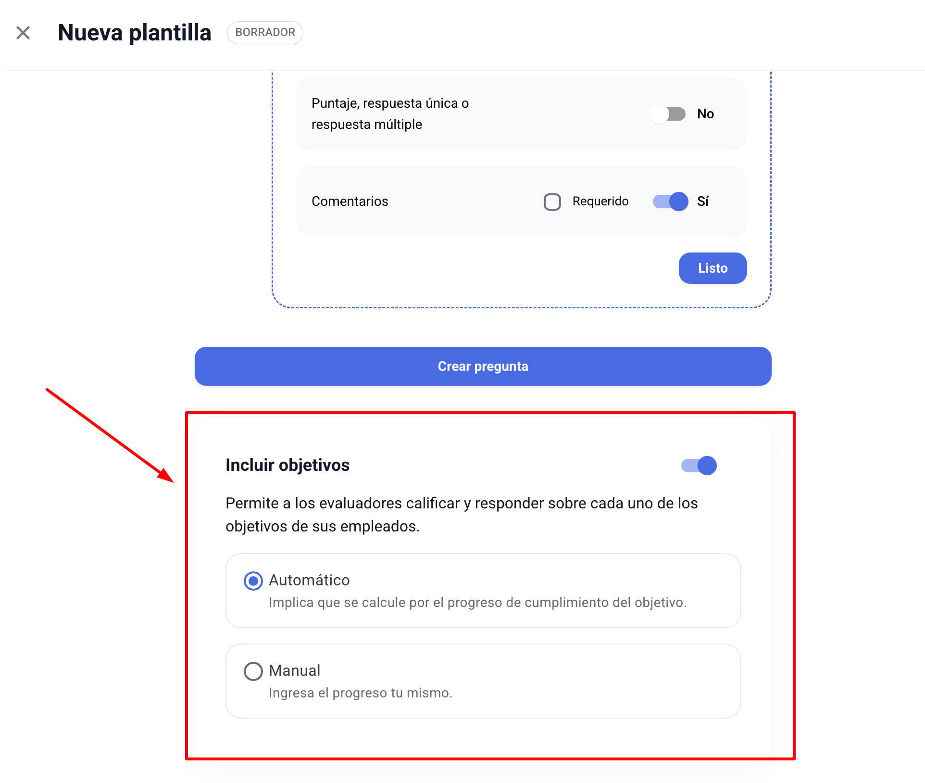Click the "Comentarios" row label
Image resolution: width=925 pixels, height=783 pixels.
350,201
